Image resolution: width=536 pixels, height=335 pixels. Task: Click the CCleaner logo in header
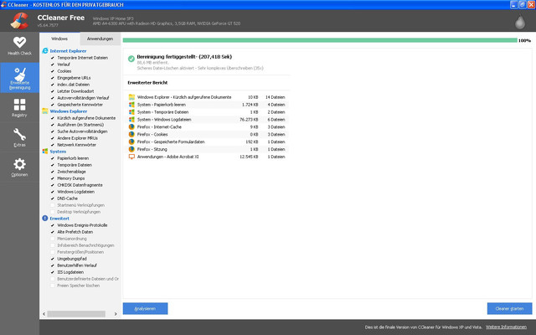click(19, 21)
